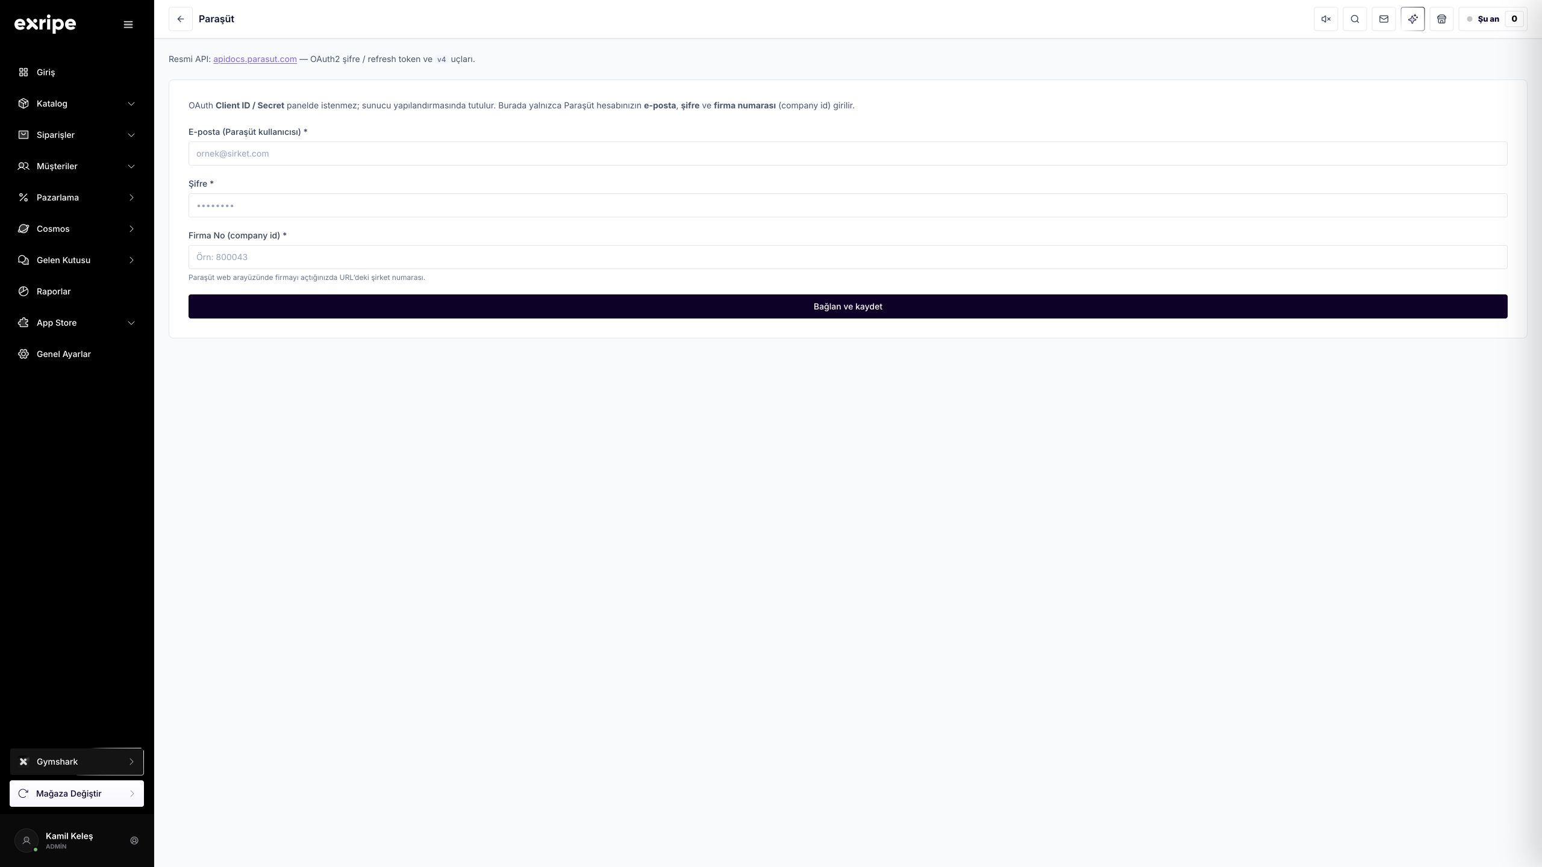The width and height of the screenshot is (1542, 867).
Task: Click the Pazarlama percent icon
Action: 23,197
